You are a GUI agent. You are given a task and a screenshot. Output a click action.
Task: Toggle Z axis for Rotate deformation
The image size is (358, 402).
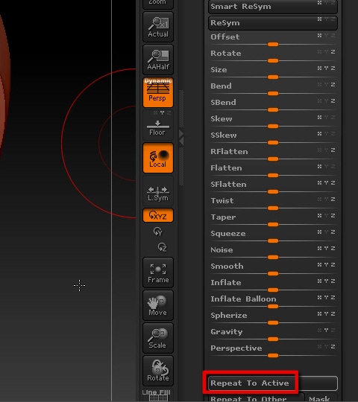click(333, 52)
